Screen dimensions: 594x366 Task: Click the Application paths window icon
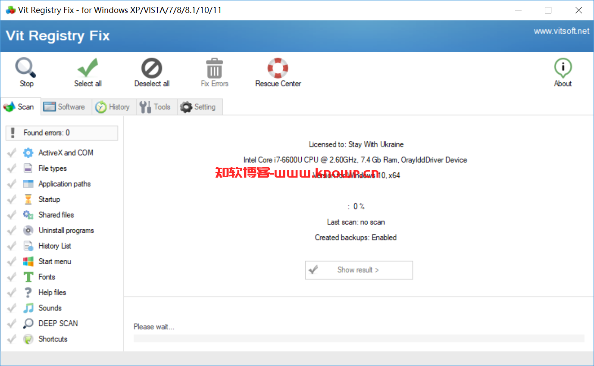pos(28,184)
